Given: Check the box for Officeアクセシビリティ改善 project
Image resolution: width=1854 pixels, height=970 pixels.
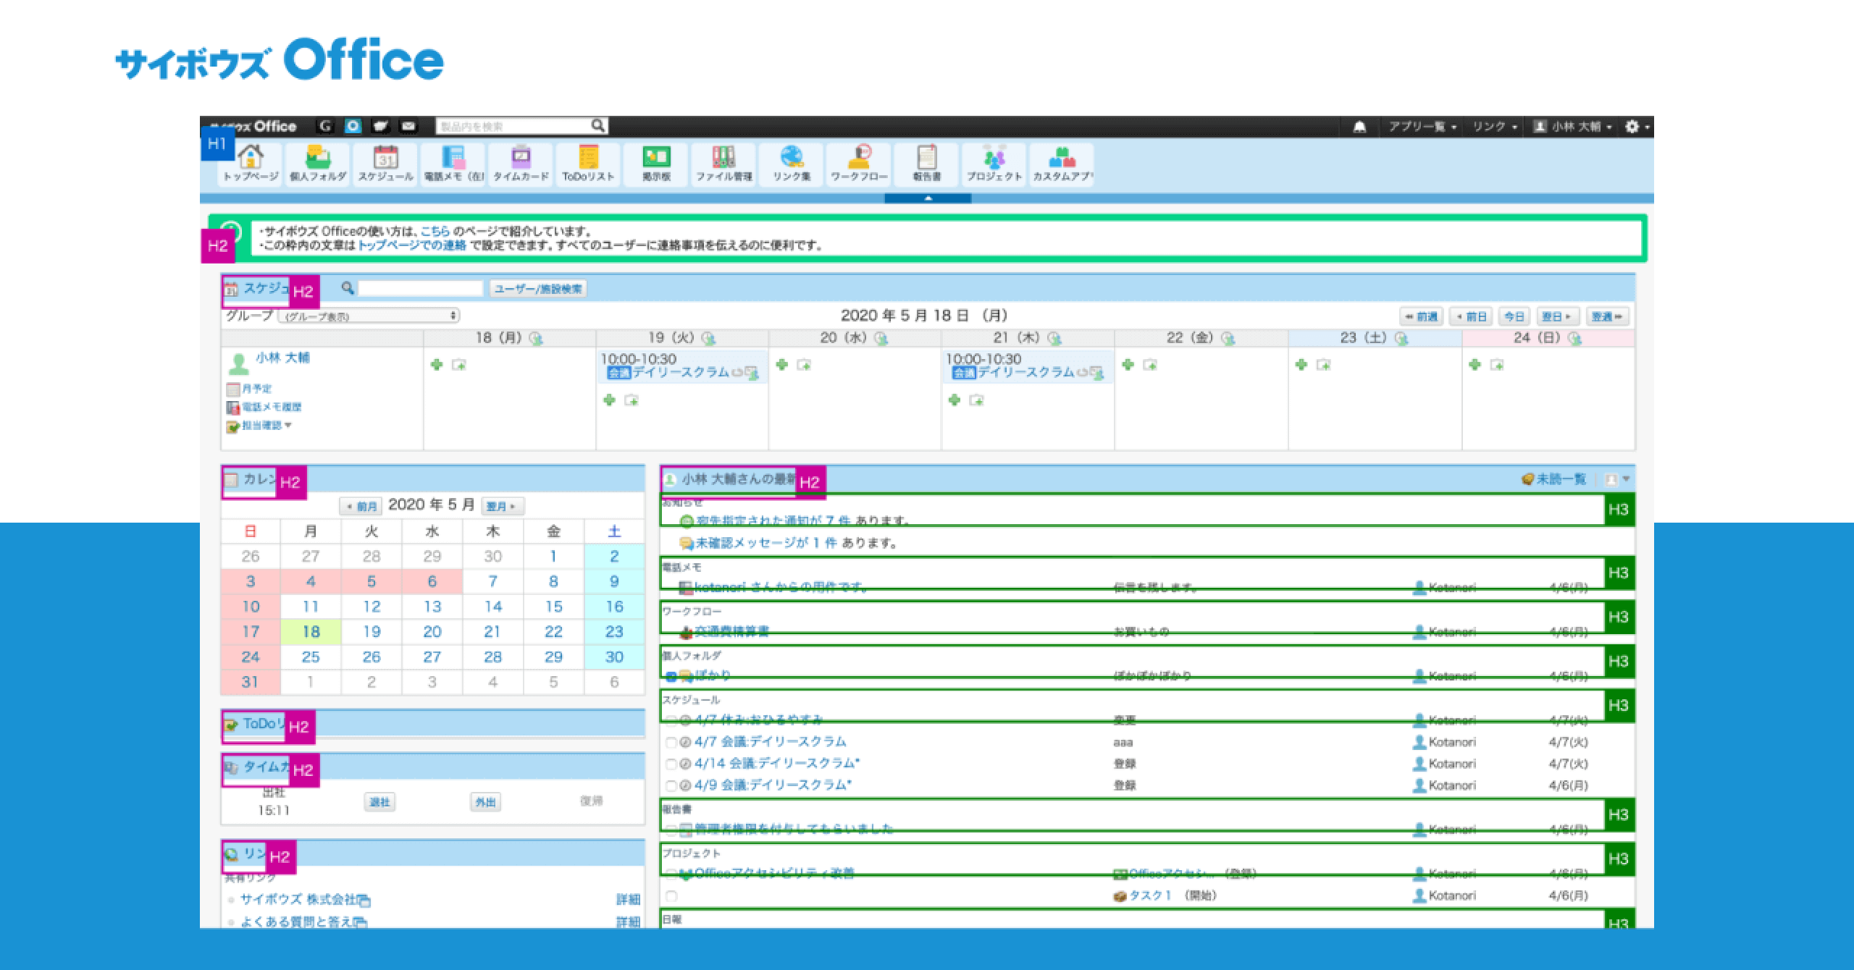Looking at the screenshot, I should pos(671,874).
